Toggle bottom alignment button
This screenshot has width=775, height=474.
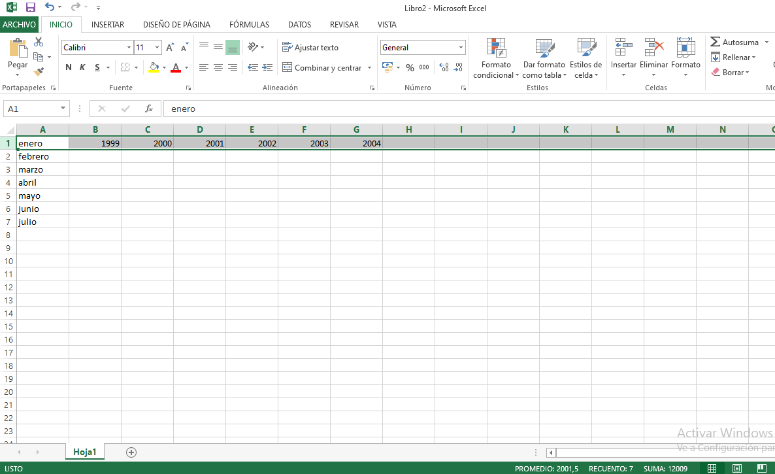point(232,48)
